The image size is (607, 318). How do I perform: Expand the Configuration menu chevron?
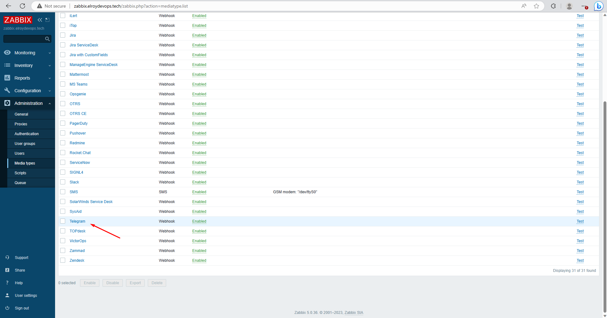[x=50, y=91]
